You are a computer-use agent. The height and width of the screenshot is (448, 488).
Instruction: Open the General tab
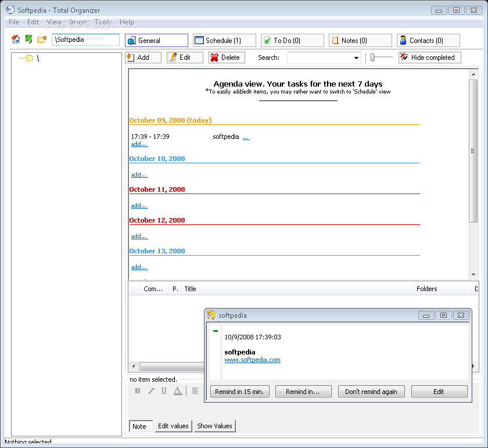pos(156,41)
